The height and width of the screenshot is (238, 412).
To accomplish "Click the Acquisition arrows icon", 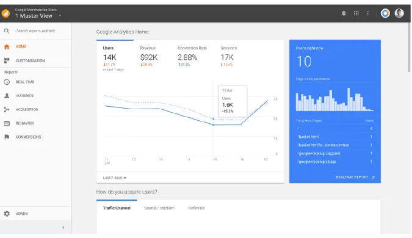I will tap(7, 110).
